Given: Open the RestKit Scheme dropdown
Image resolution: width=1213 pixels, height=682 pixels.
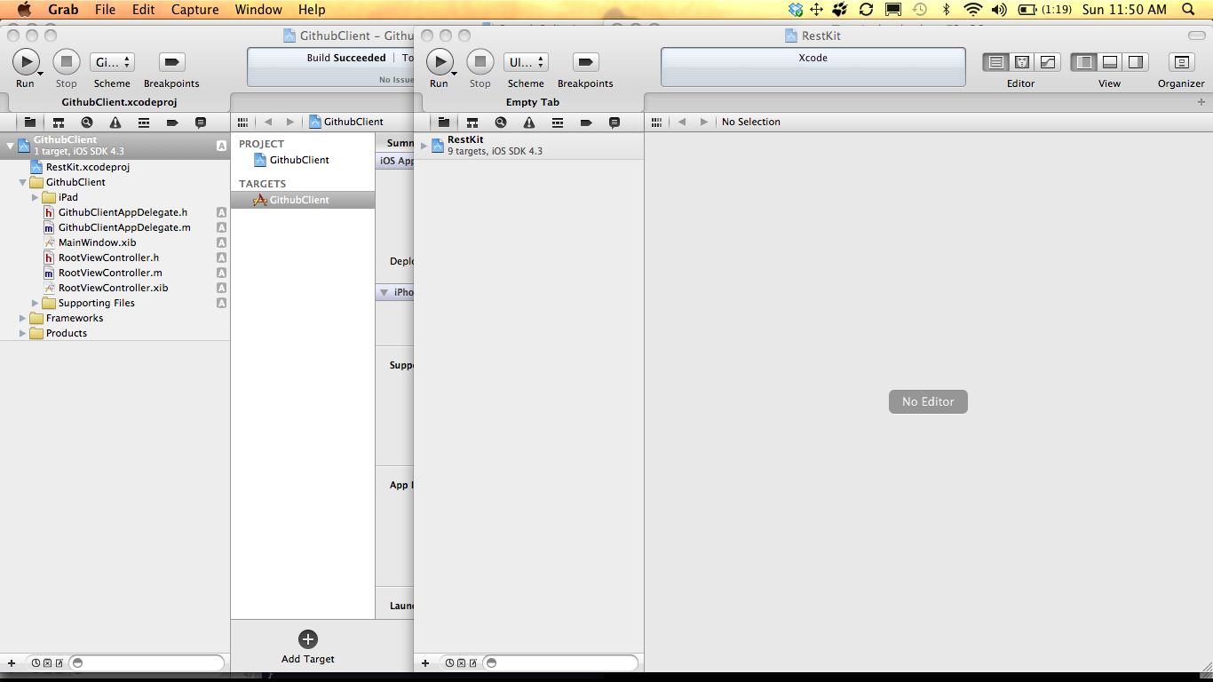Looking at the screenshot, I should click(526, 62).
